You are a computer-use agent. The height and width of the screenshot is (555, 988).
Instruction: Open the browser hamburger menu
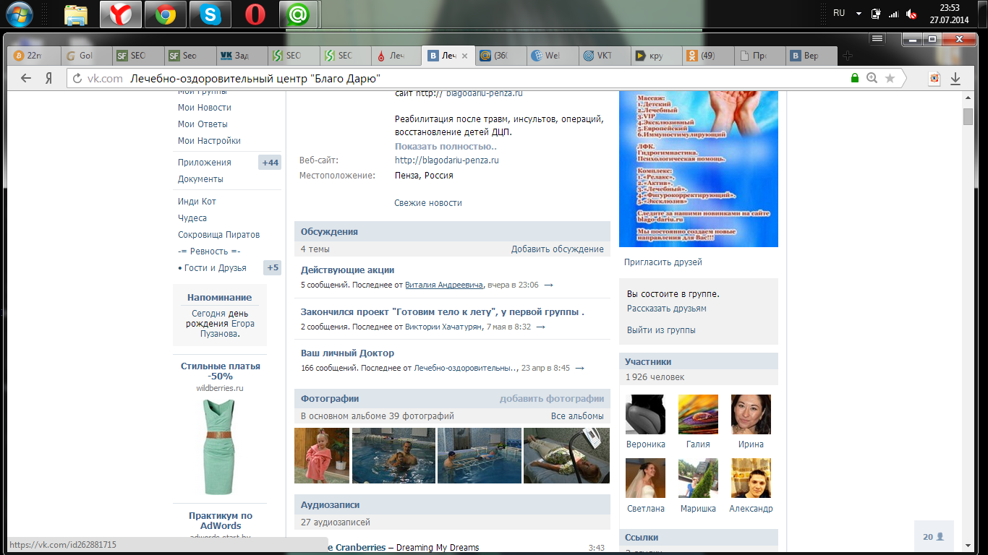tap(877, 38)
